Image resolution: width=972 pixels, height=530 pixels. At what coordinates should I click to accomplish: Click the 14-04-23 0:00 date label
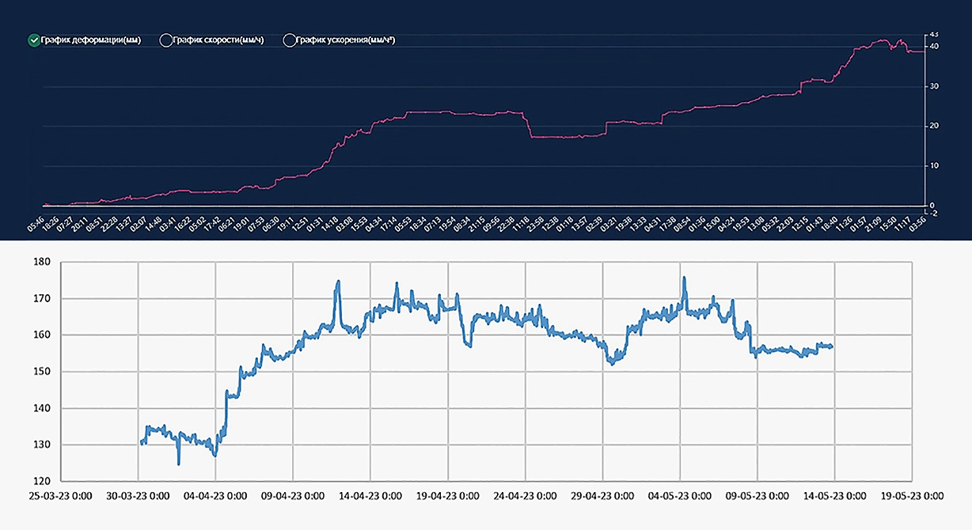tap(370, 497)
